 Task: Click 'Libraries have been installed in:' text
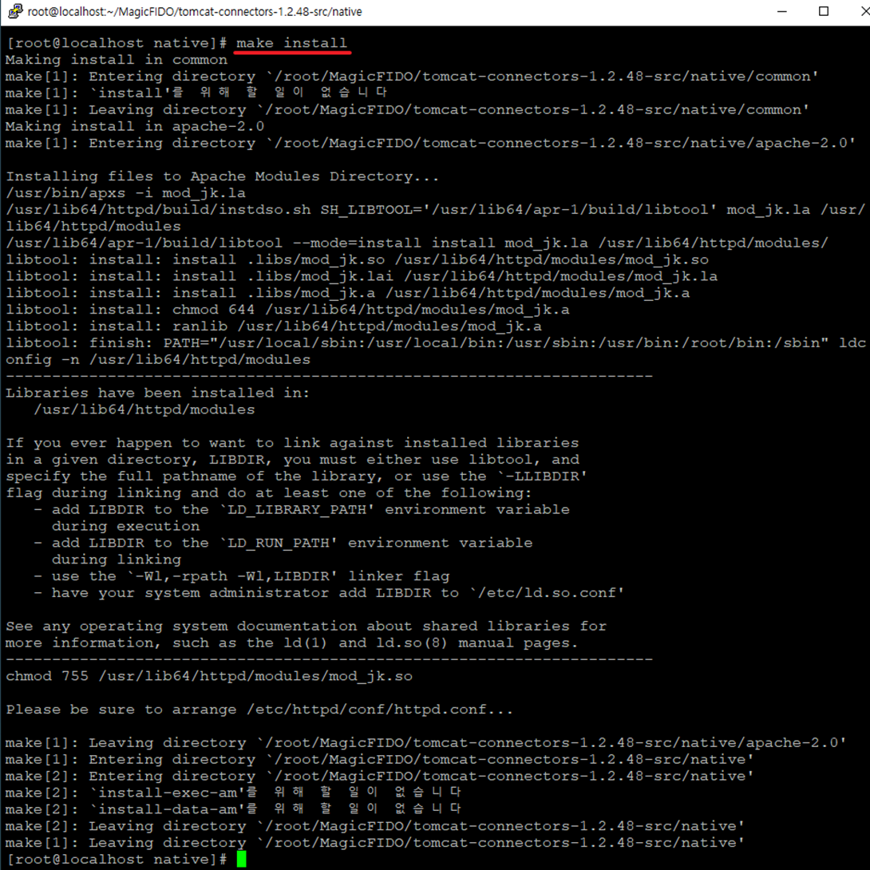tap(157, 392)
